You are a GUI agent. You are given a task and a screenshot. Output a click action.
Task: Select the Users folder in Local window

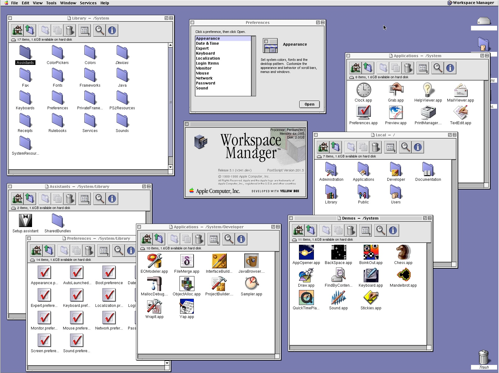coord(396,192)
